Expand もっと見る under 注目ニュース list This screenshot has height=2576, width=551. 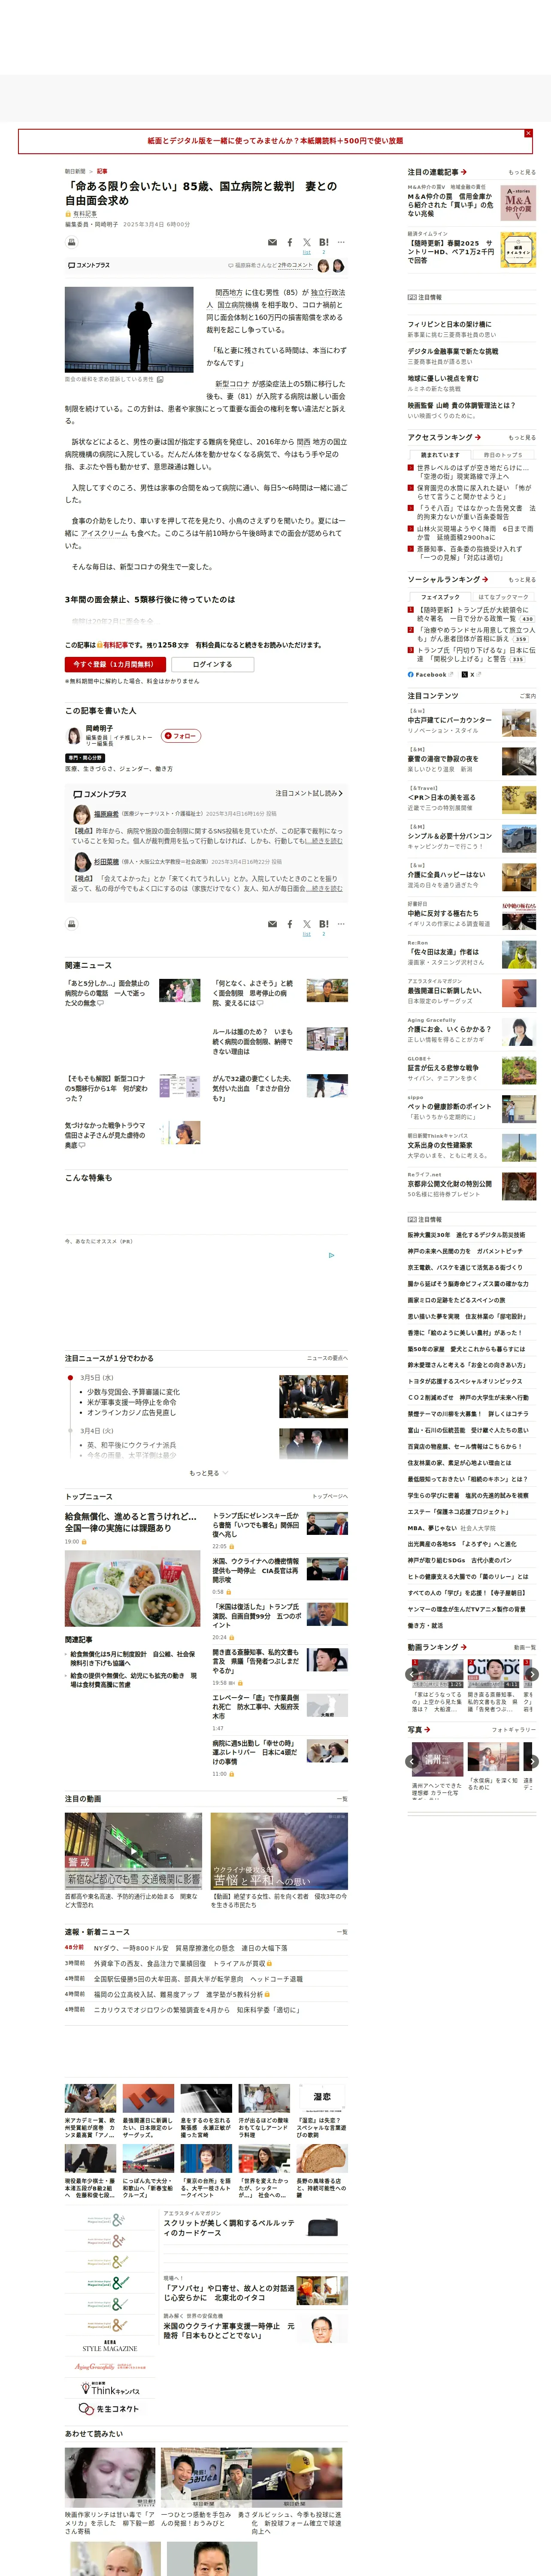(208, 1473)
